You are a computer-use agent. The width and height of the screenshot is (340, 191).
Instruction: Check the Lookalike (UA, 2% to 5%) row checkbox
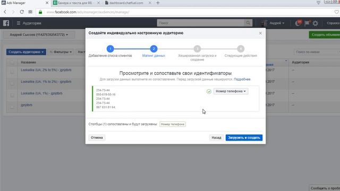pyautogui.click(x=12, y=72)
